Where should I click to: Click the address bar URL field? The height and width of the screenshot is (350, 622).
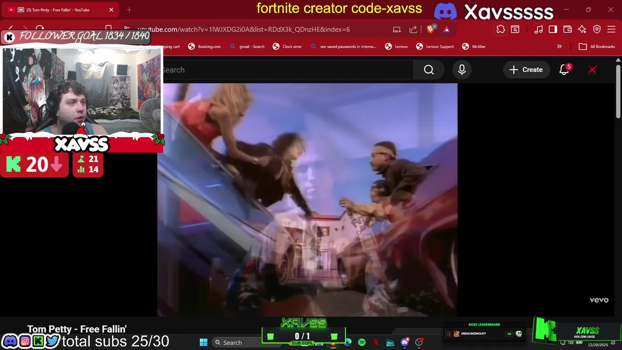click(x=243, y=29)
